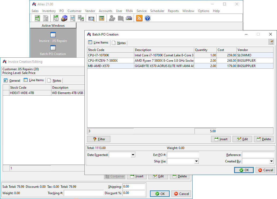Click the calendar scheduler toolbar icon
The height and width of the screenshot is (199, 277).
coord(102,18)
